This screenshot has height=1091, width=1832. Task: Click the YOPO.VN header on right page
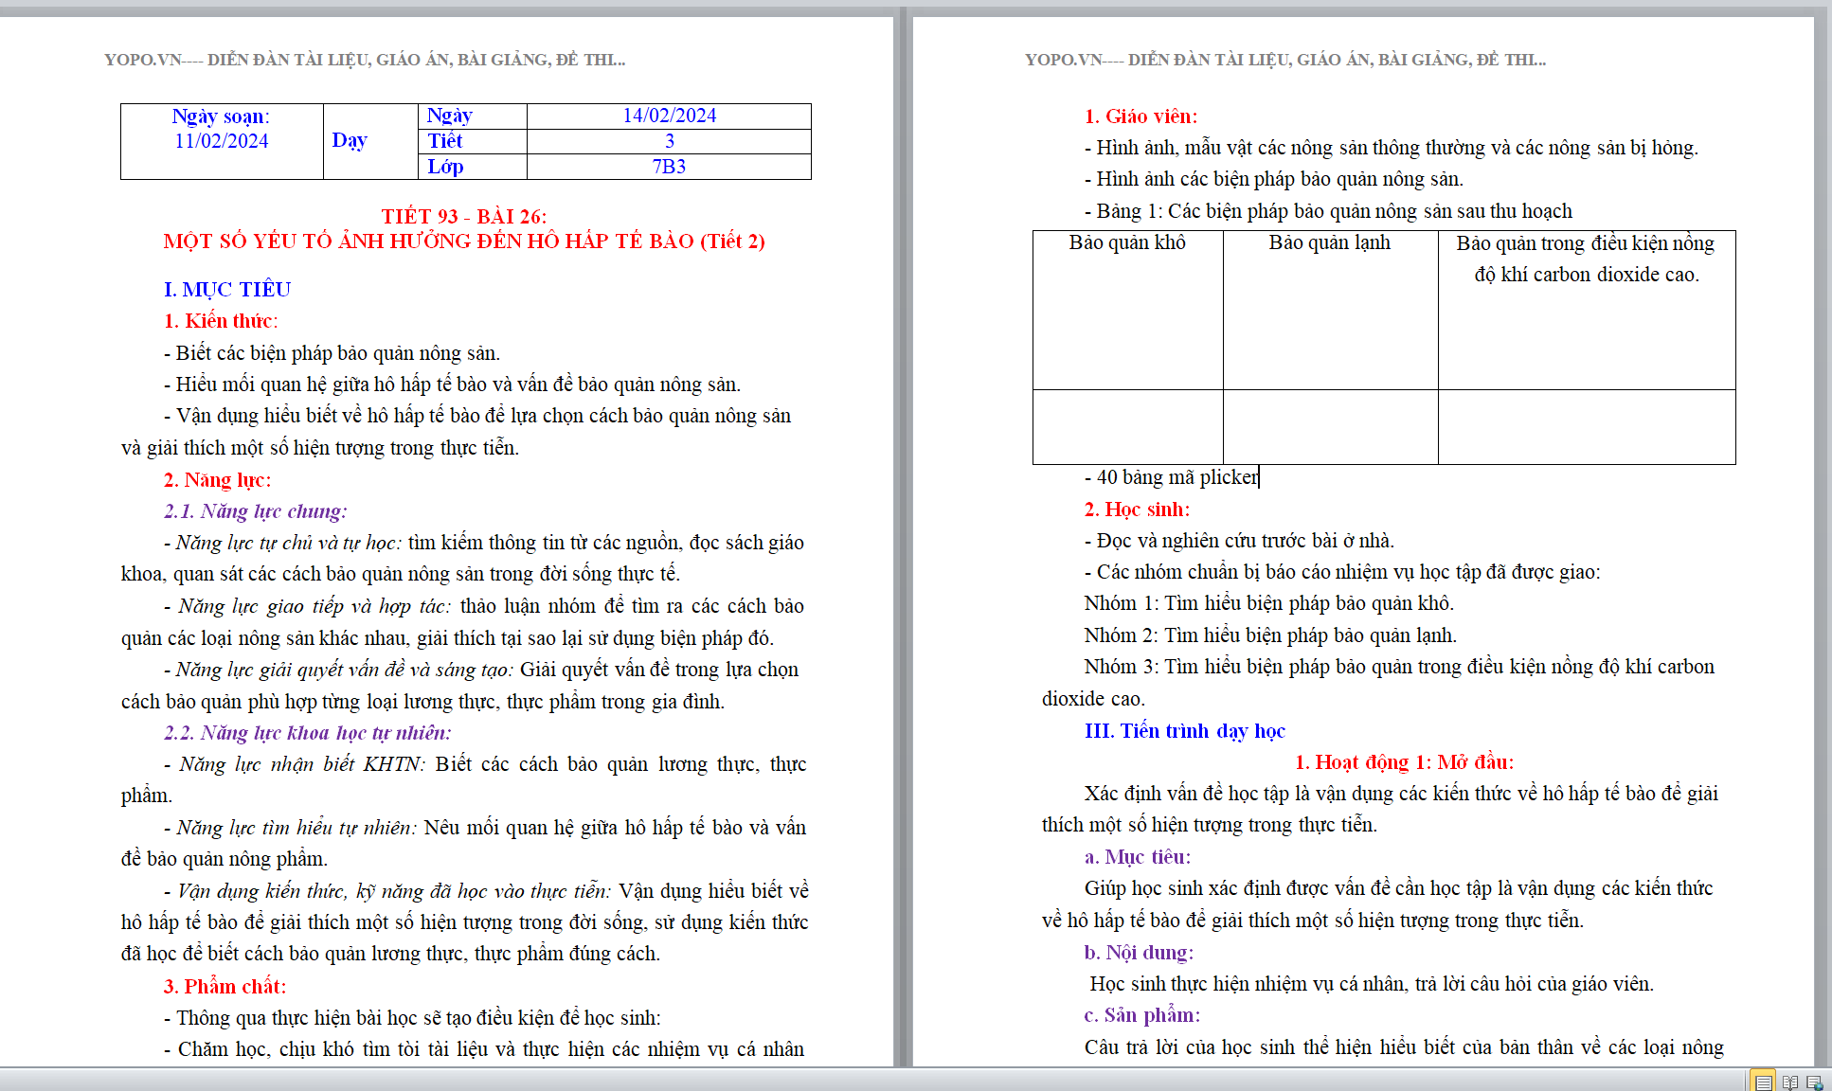1285,60
